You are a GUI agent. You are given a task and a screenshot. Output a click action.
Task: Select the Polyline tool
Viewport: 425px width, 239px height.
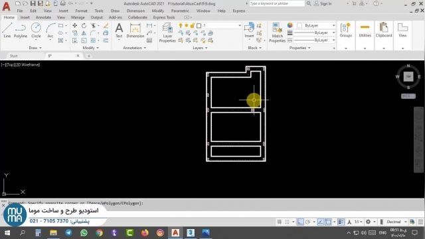21,31
